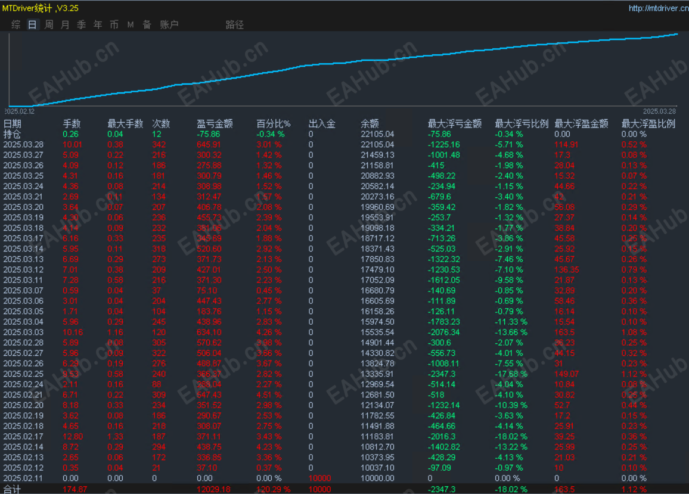The width and height of the screenshot is (689, 494).
Task: Click chart end date 2025.03.28
Action: point(659,111)
